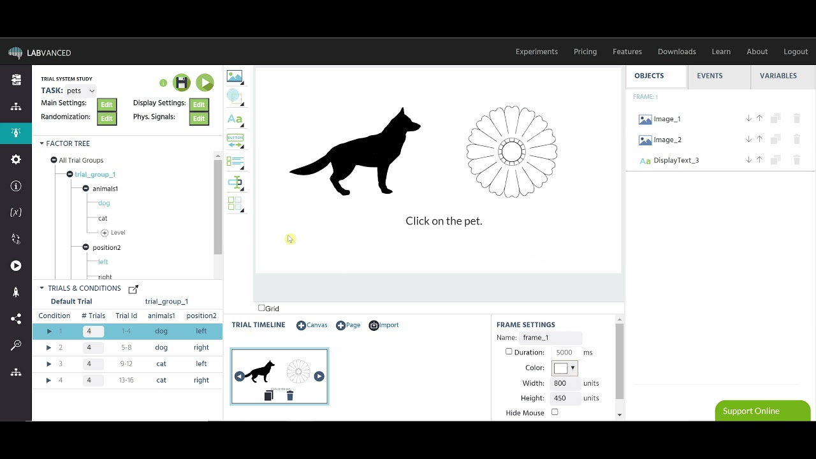Click the magnifier analysis icon in sidebar

[16, 346]
